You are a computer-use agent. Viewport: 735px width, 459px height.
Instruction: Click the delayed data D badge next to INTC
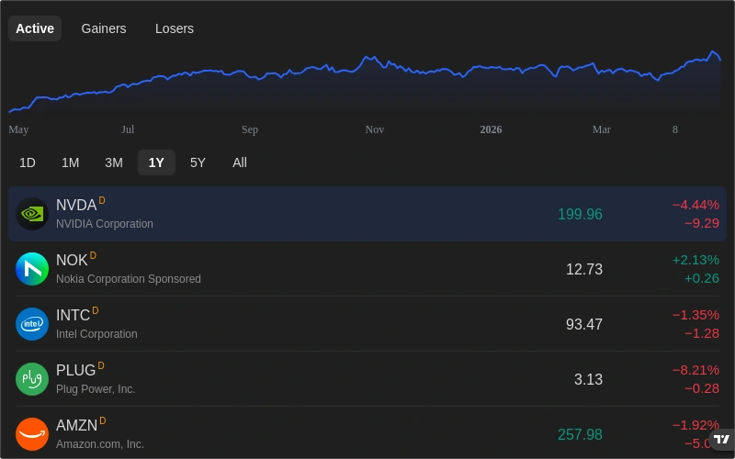coord(96,310)
